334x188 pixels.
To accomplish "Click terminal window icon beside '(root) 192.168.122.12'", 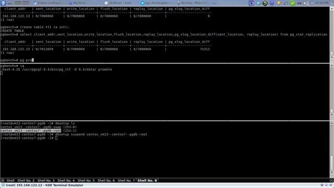I will 3,185.
